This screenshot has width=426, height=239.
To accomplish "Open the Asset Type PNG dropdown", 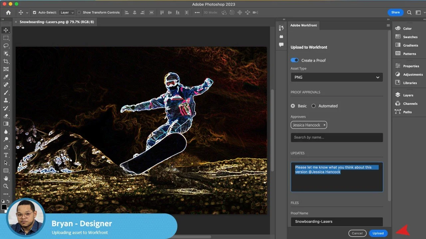I will [x=336, y=77].
